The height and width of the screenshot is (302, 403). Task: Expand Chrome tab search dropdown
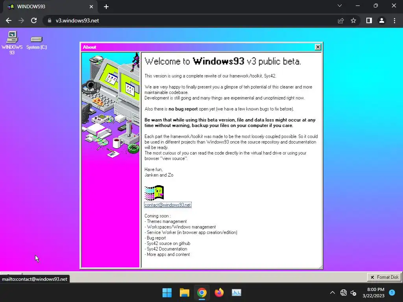coord(340,6)
